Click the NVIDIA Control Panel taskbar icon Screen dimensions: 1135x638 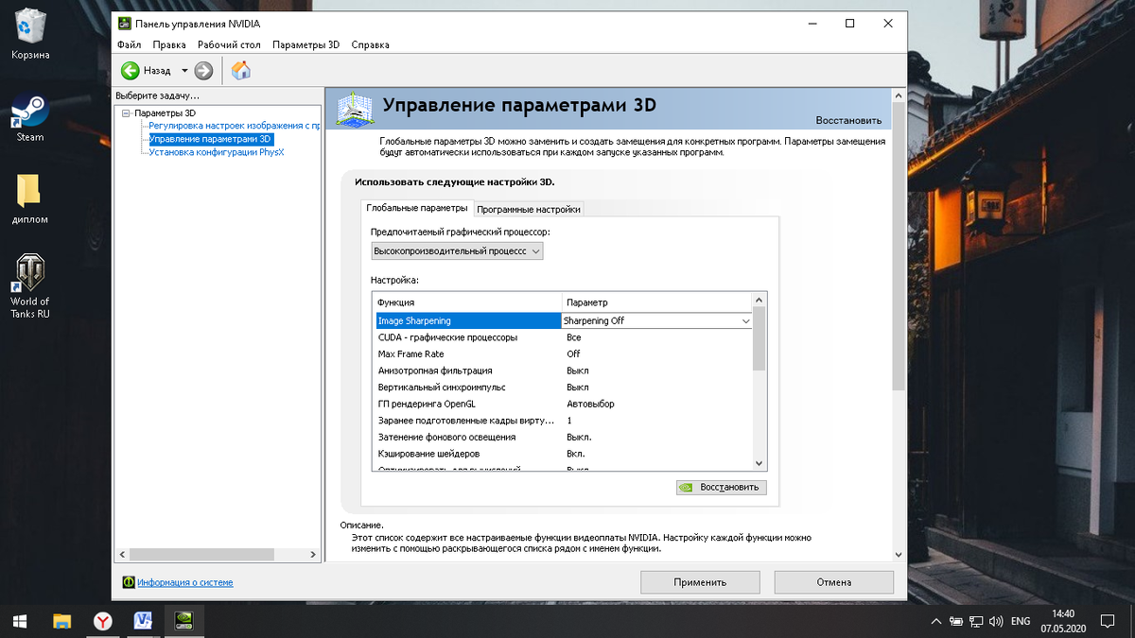[x=183, y=621]
